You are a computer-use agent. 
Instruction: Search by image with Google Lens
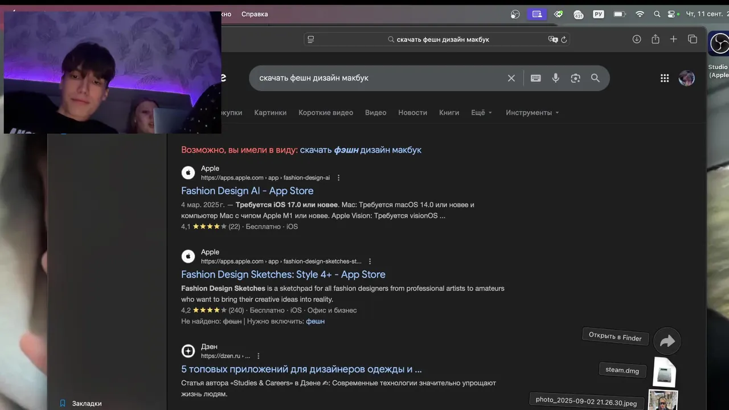(x=576, y=78)
